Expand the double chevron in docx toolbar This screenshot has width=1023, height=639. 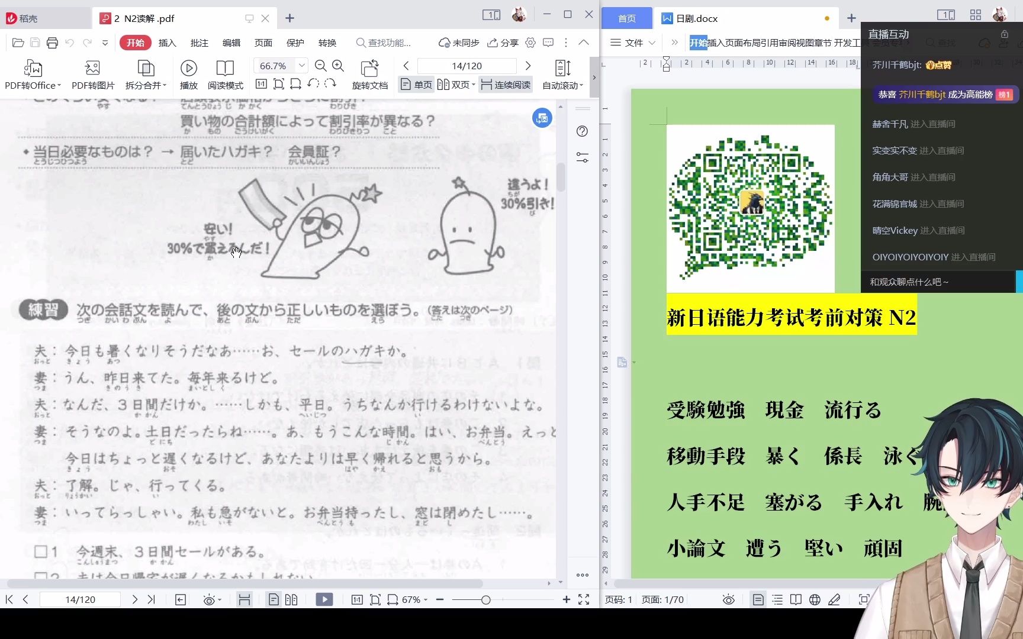[x=674, y=43]
